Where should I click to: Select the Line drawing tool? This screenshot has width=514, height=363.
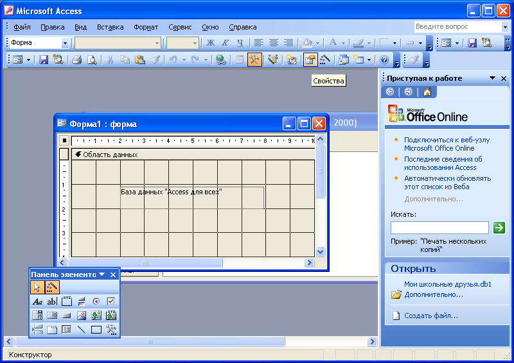pyautogui.click(x=82, y=329)
